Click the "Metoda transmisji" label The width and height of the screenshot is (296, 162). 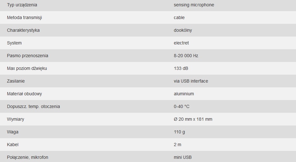(24, 17)
